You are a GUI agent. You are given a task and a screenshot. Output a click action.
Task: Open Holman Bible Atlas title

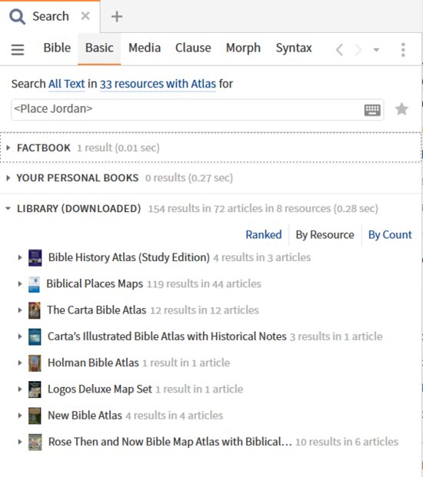click(93, 363)
